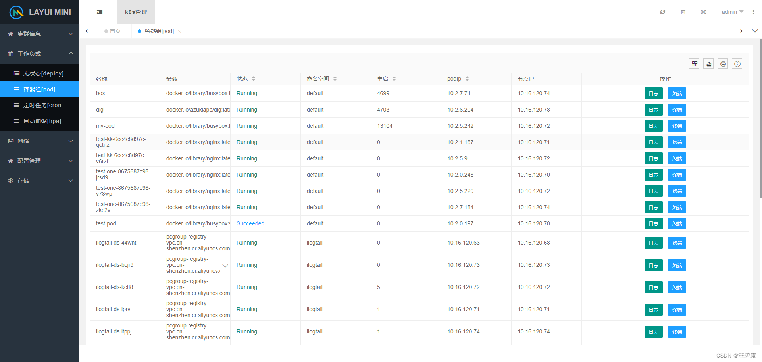Click namespace ilogtail for ilogtail-ds-lprvj
Screen dimensions: 762x362
(x=315, y=309)
